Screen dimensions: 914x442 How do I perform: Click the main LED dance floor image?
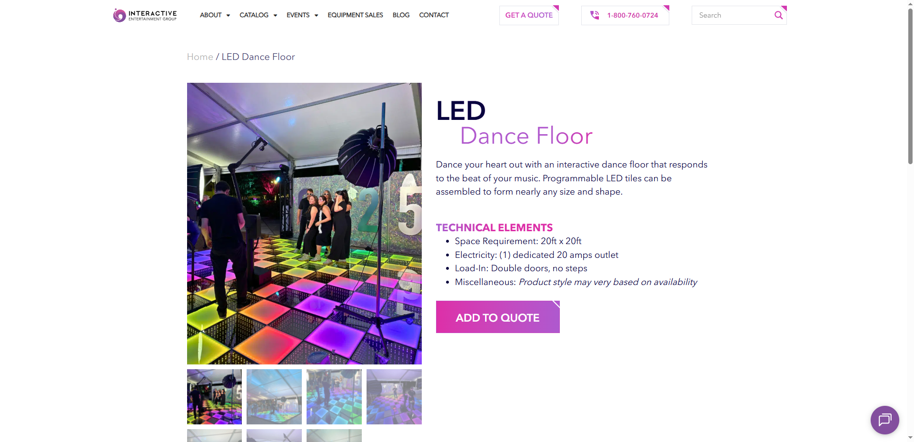(304, 224)
